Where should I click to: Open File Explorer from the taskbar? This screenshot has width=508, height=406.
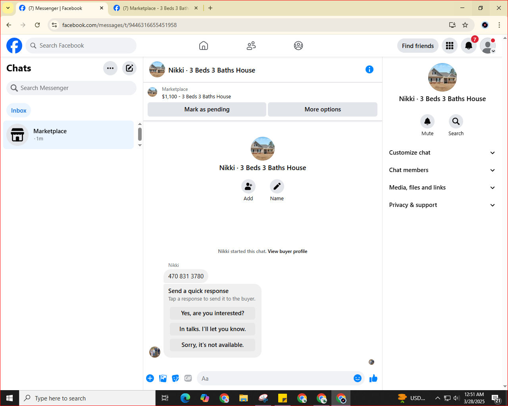(x=244, y=398)
